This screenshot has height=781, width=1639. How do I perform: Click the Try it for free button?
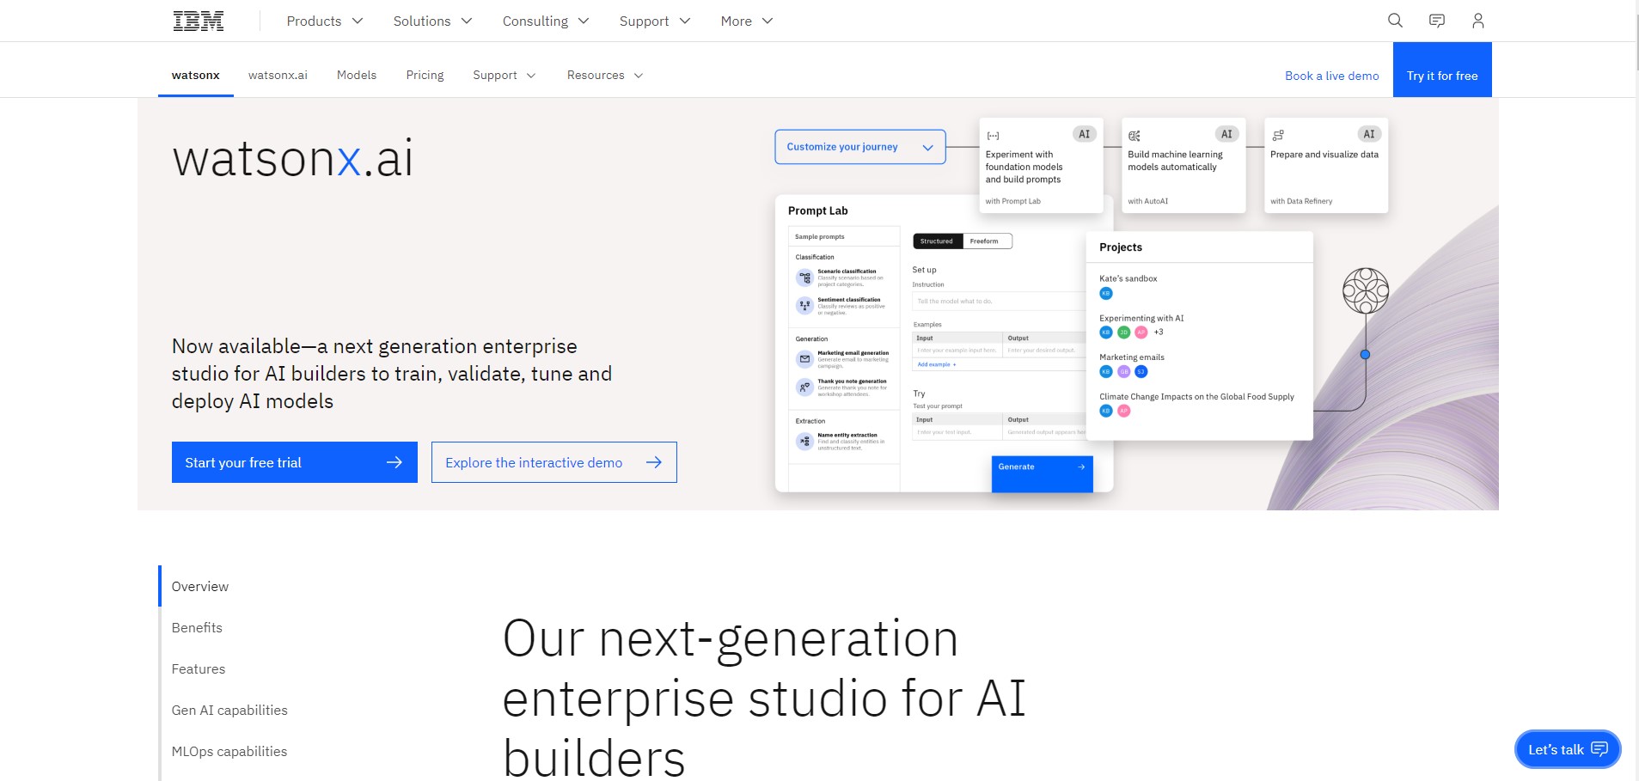1442,70
